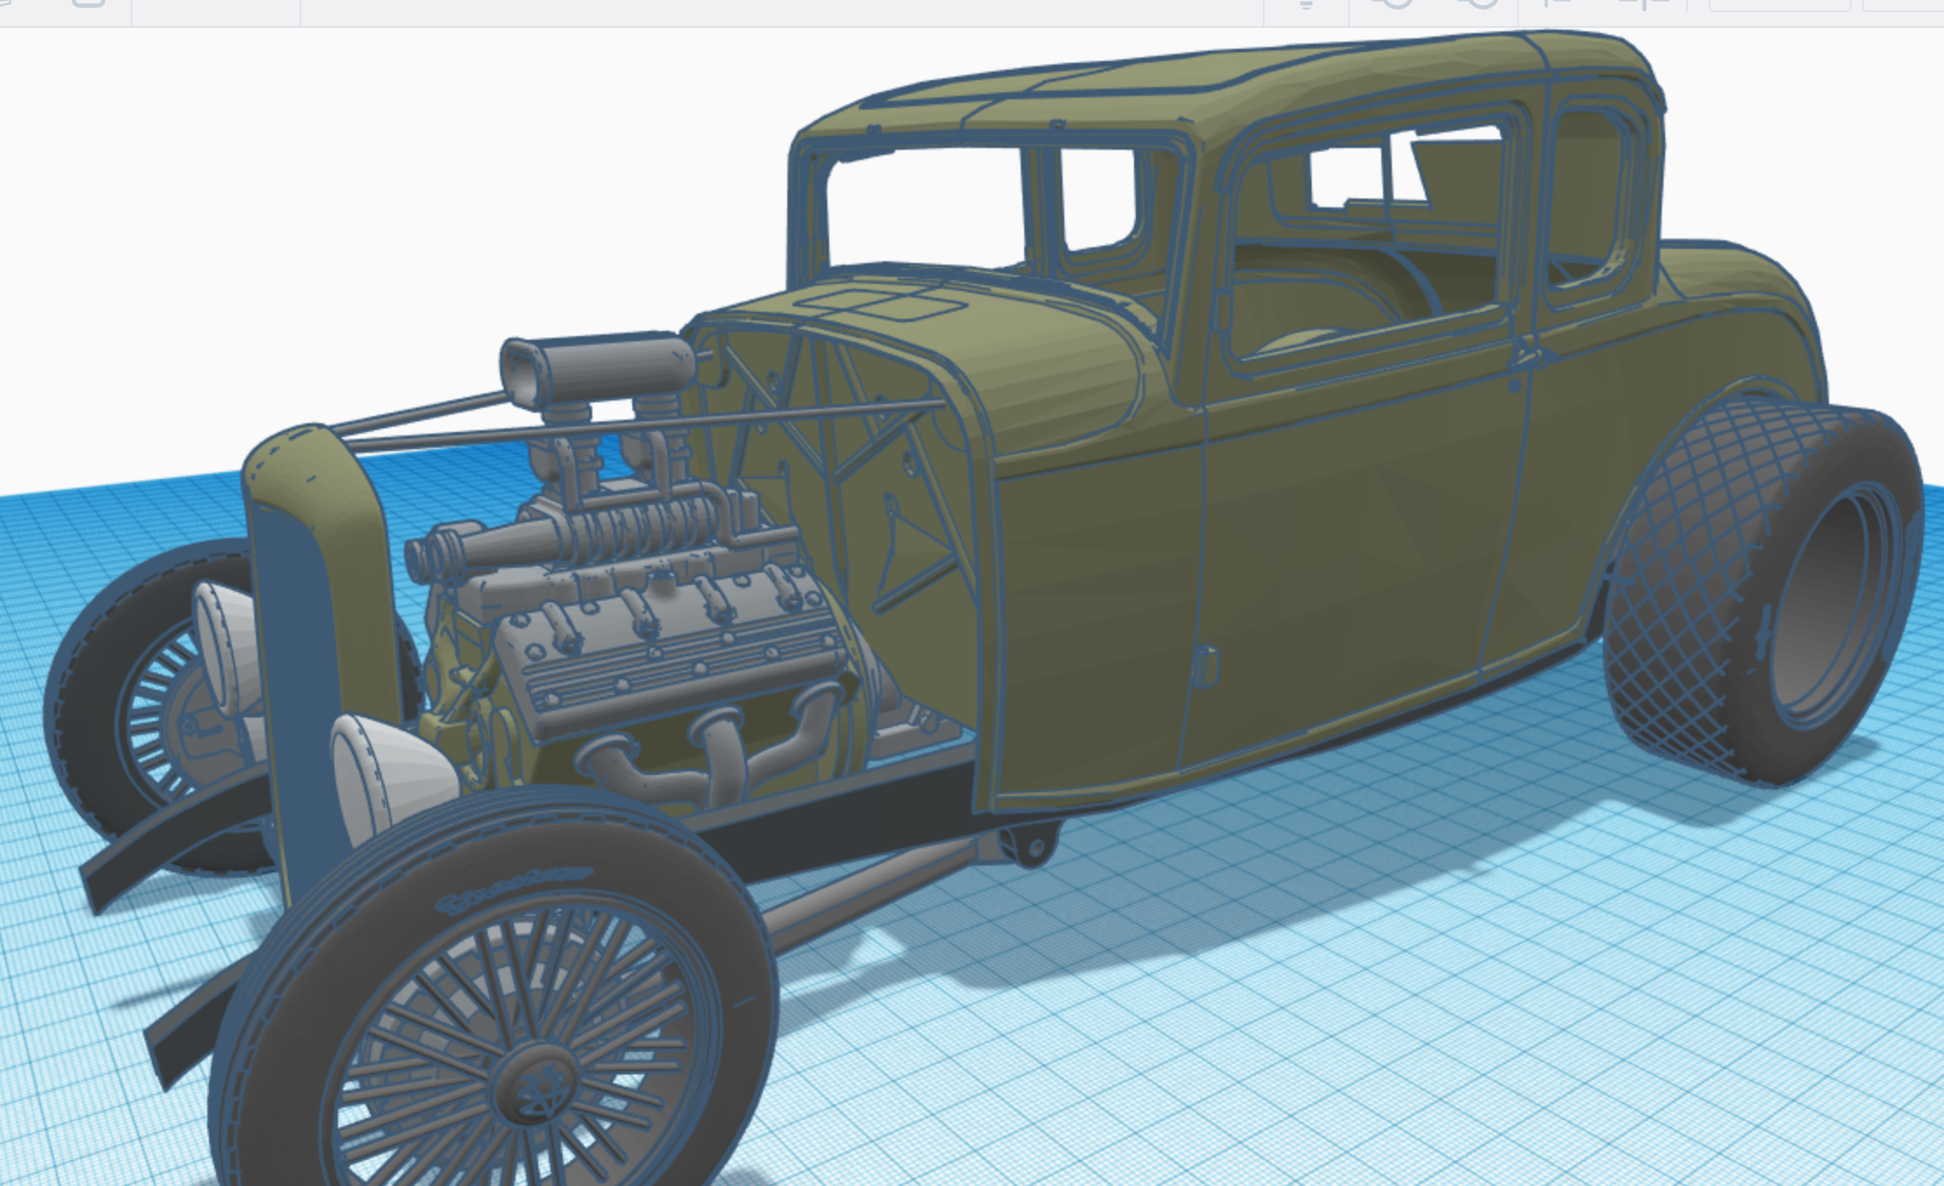Select the air scoop intake atop engine
This screenshot has width=1944, height=1186.
[599, 364]
